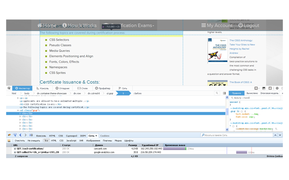Click the Net panel search field

pyautogui.click(x=237, y=135)
